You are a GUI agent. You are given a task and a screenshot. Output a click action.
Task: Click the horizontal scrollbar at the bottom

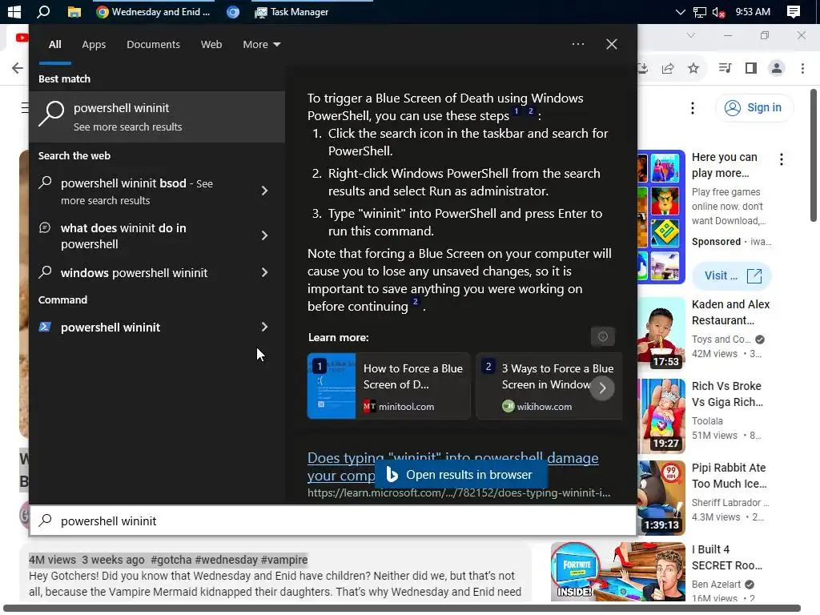402,608
